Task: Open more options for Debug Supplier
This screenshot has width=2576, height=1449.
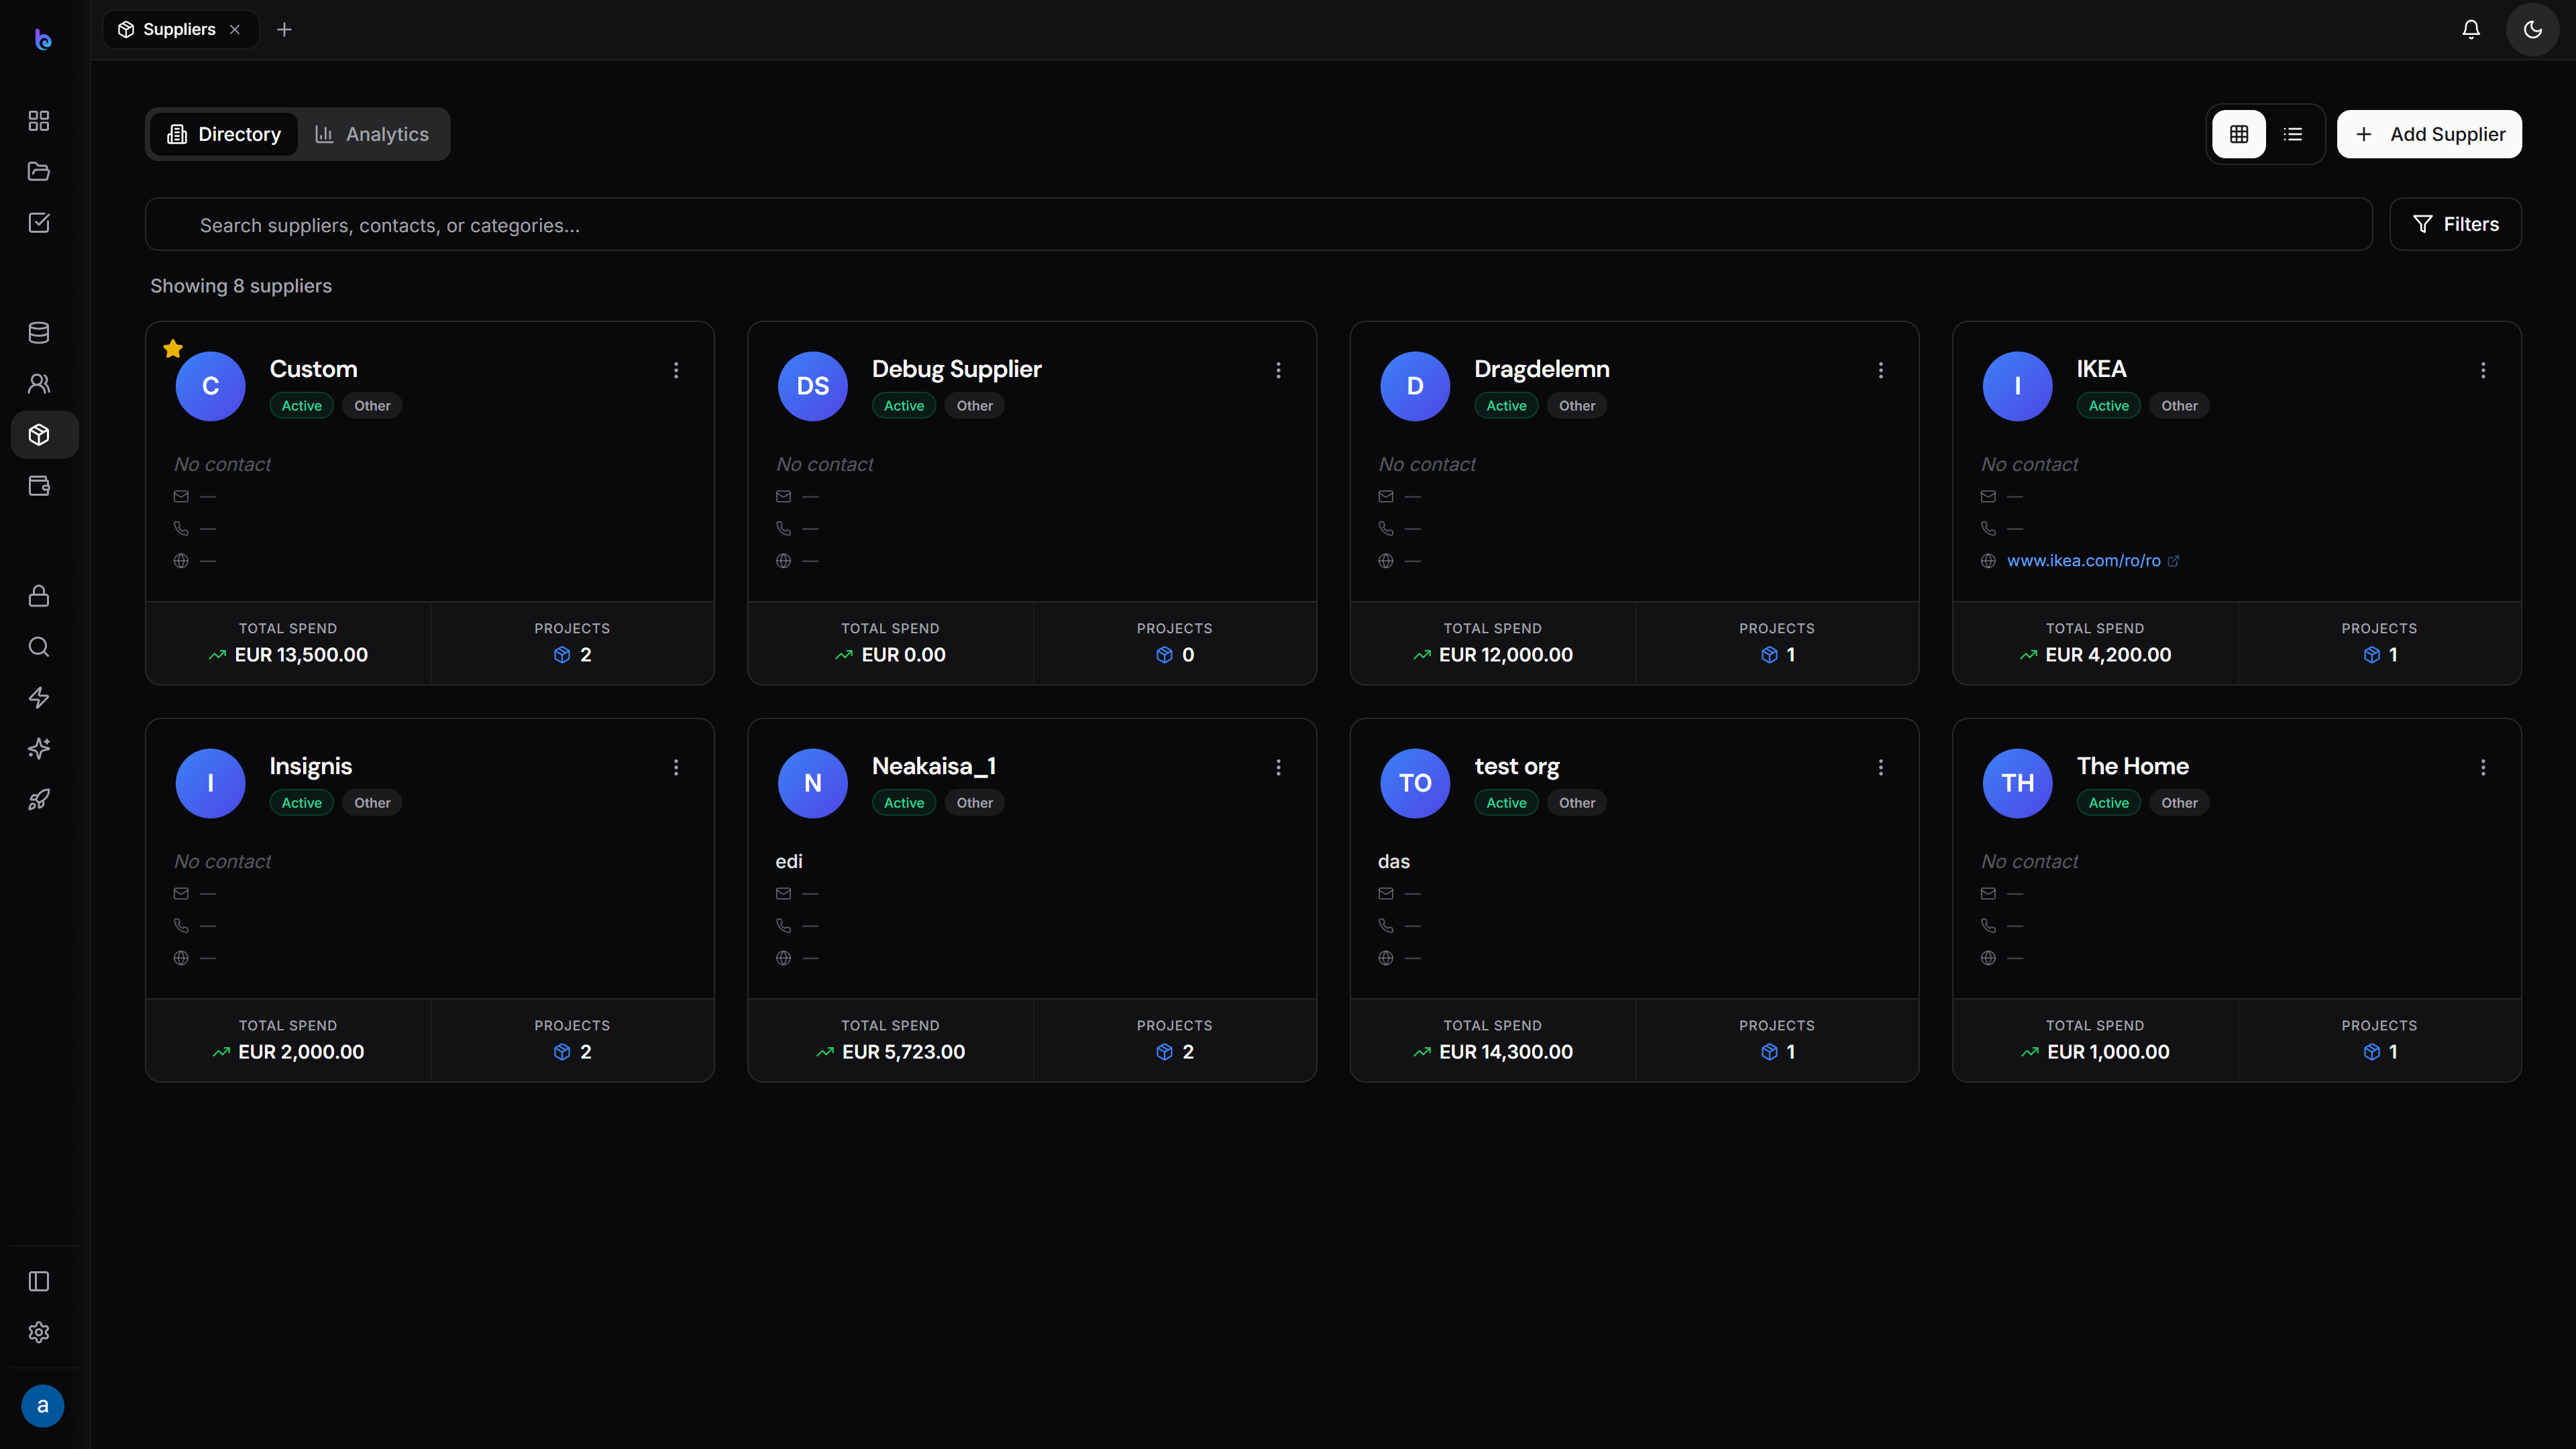Action: point(1278,370)
